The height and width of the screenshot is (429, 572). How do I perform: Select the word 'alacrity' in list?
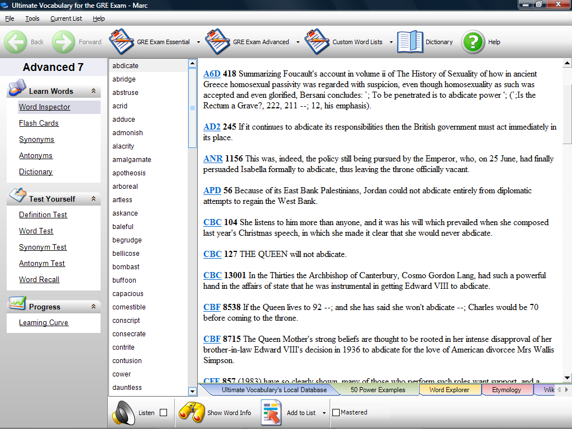123,146
